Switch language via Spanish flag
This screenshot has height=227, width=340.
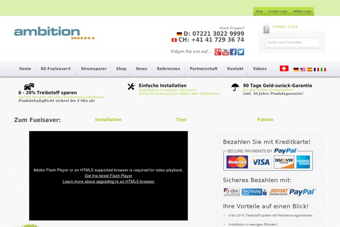pos(309,69)
